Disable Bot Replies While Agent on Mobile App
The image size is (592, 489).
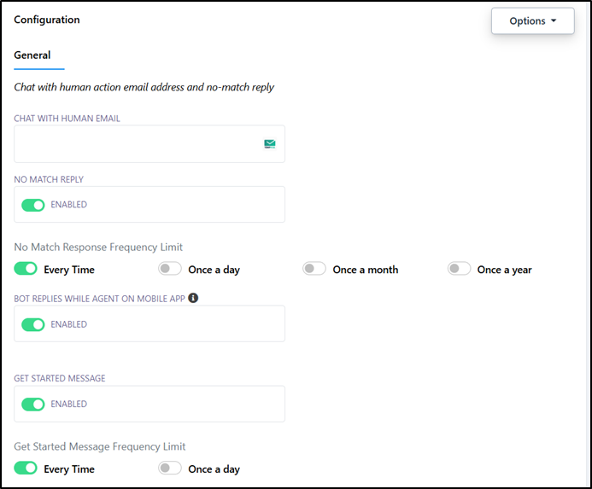[32, 324]
